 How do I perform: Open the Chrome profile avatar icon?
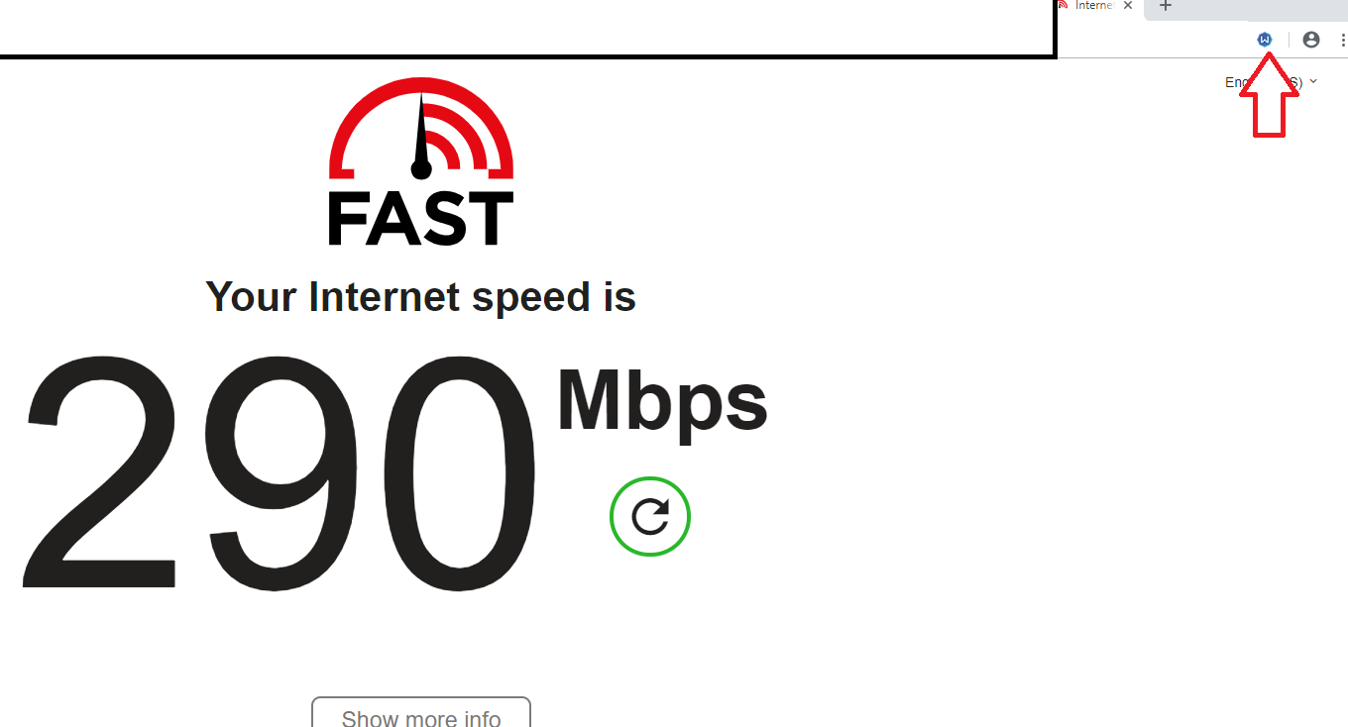click(1311, 40)
